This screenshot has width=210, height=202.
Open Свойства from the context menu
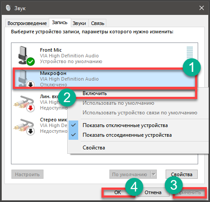[x=94, y=148]
